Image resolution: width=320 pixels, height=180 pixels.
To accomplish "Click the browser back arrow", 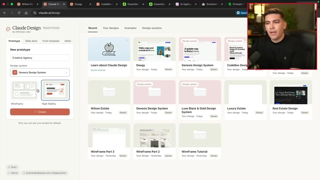I will pyautogui.click(x=4, y=13).
